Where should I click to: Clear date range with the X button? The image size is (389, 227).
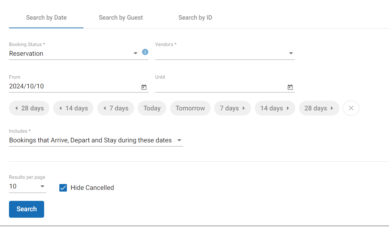click(x=351, y=108)
